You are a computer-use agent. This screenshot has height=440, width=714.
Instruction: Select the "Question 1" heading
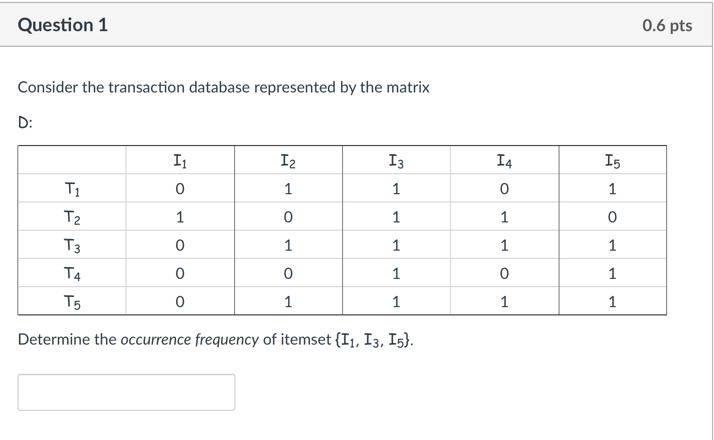coord(63,25)
